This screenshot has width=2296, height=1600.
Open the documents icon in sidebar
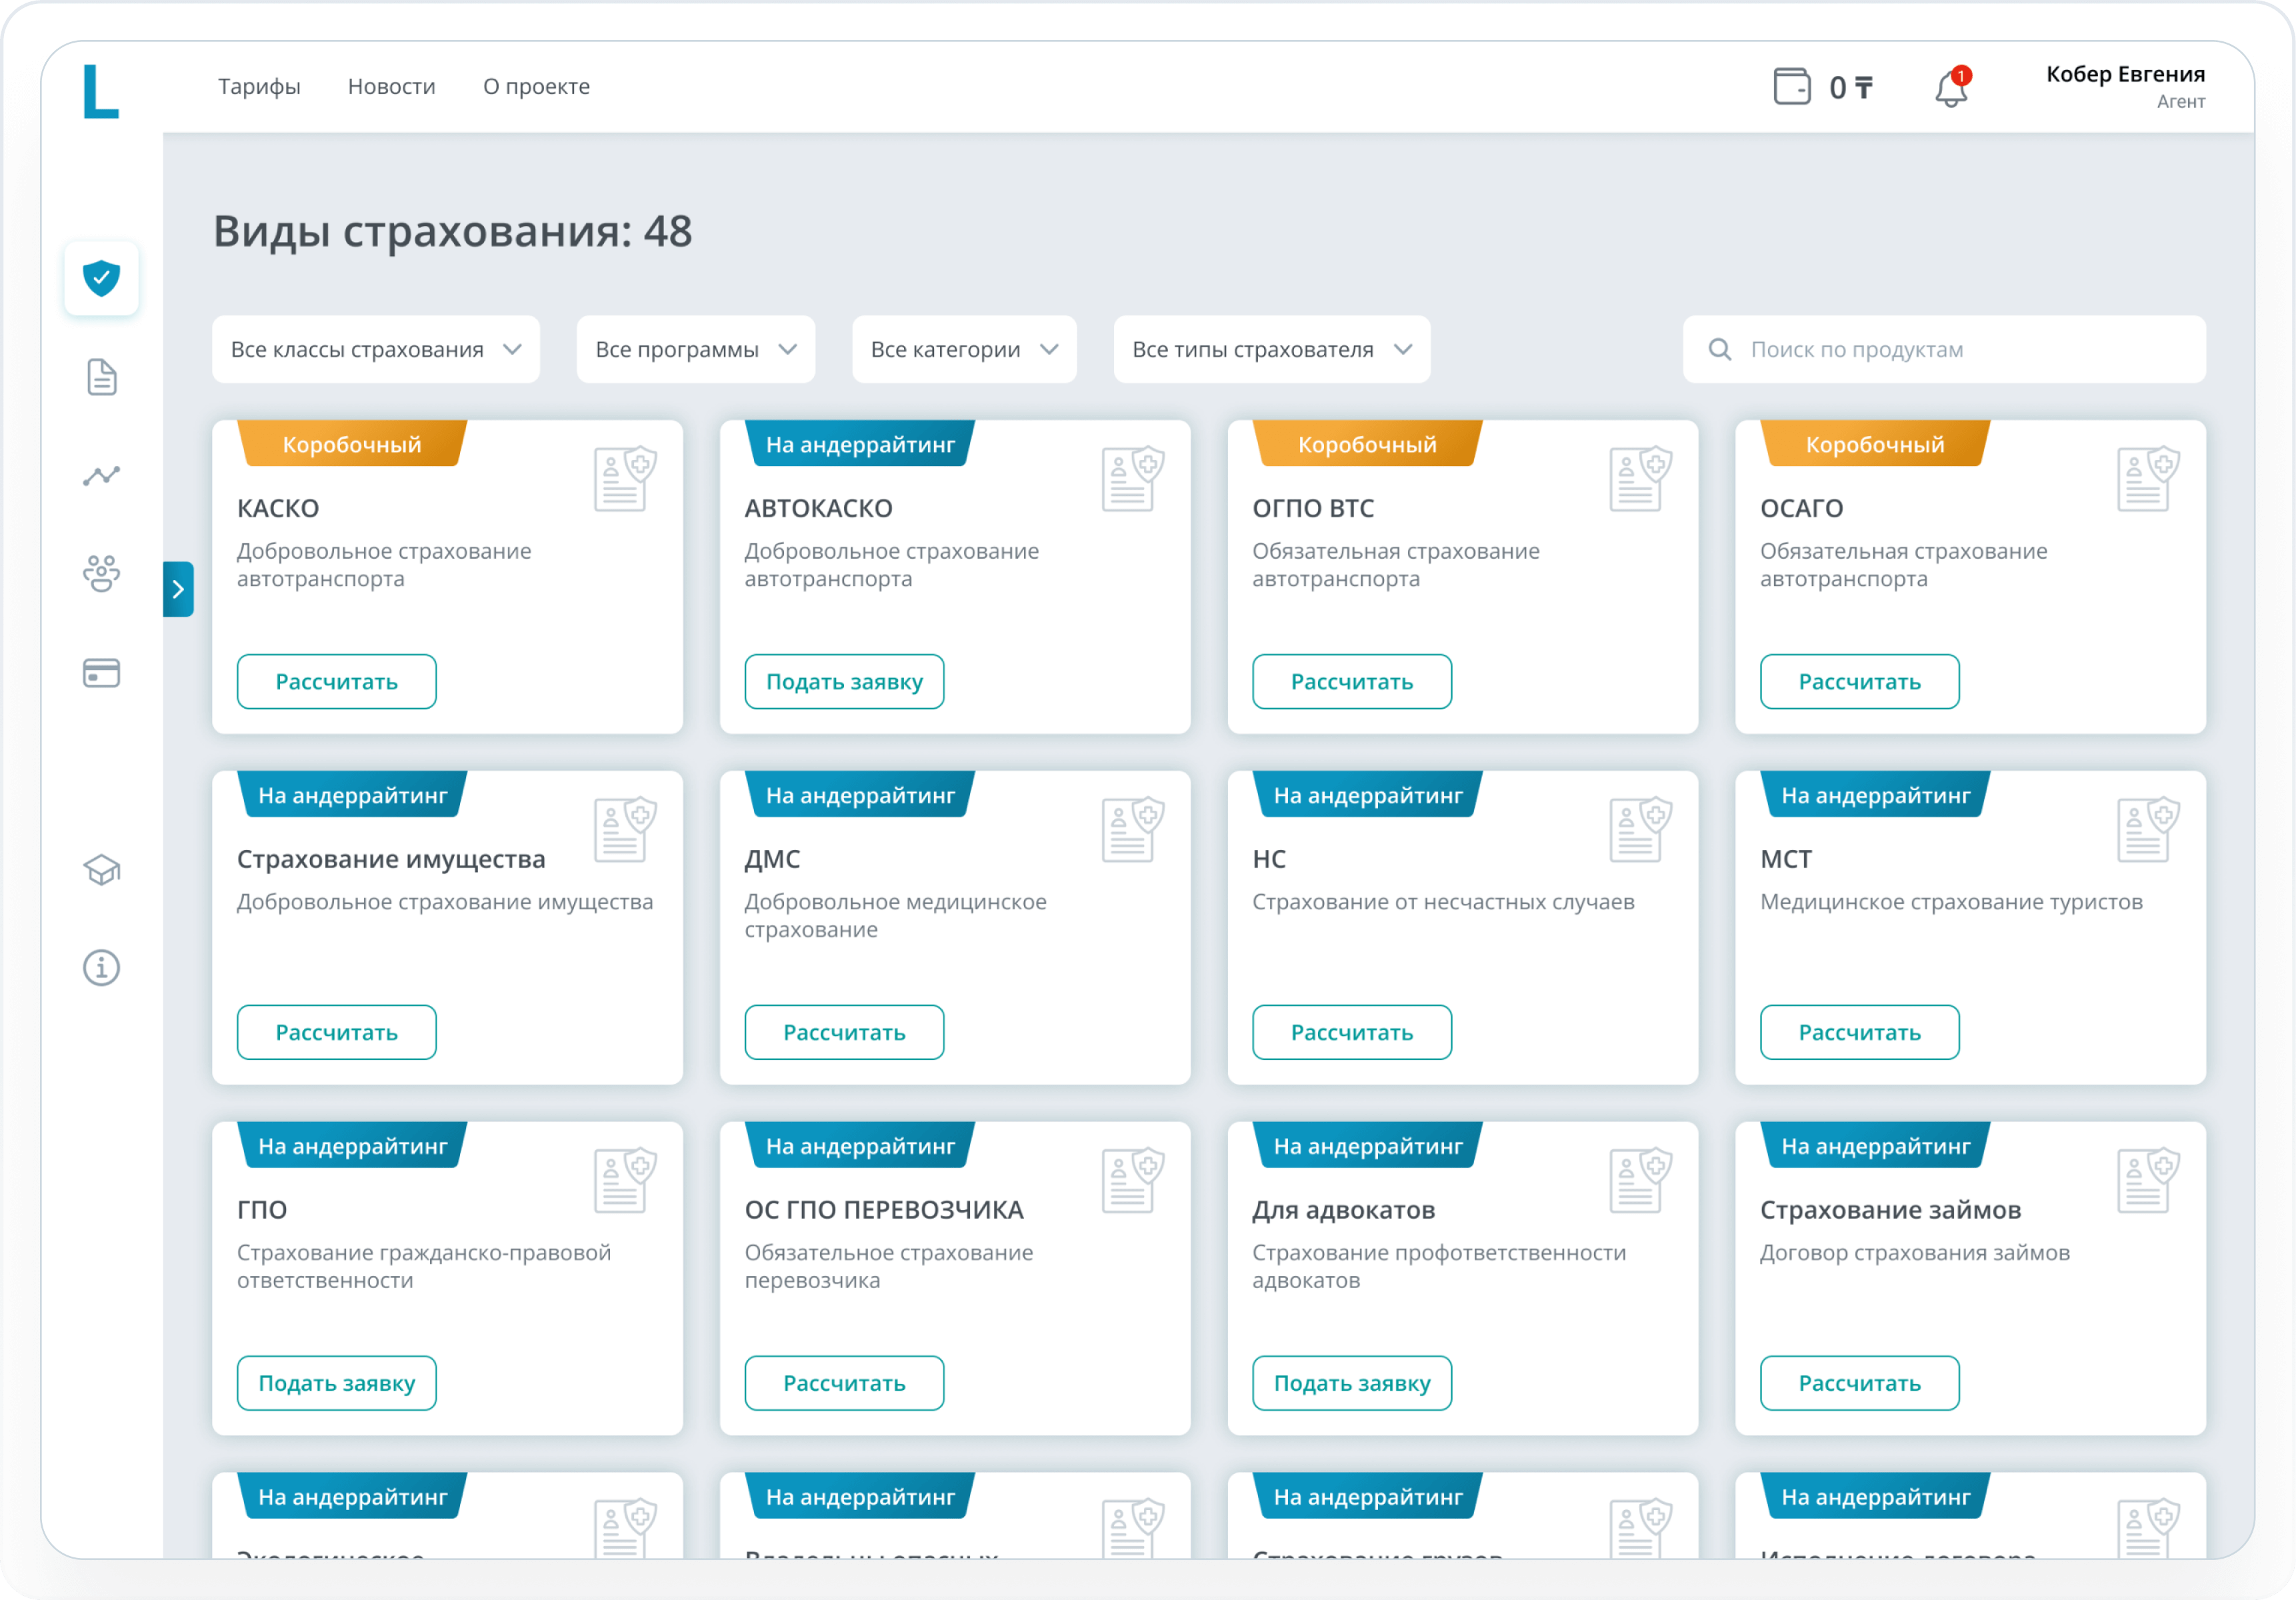point(101,377)
